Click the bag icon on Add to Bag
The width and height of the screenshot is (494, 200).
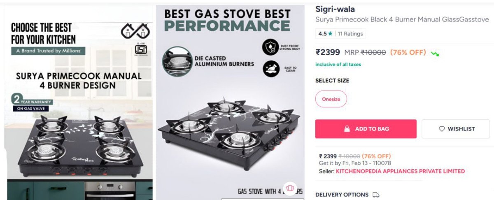pyautogui.click(x=347, y=129)
